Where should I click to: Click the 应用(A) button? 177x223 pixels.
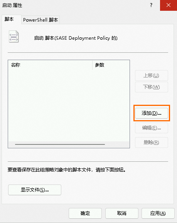tap(158, 213)
